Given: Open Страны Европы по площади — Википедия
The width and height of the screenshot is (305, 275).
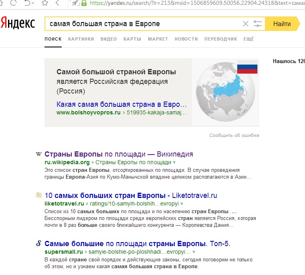Looking at the screenshot, I should coord(119,154).
